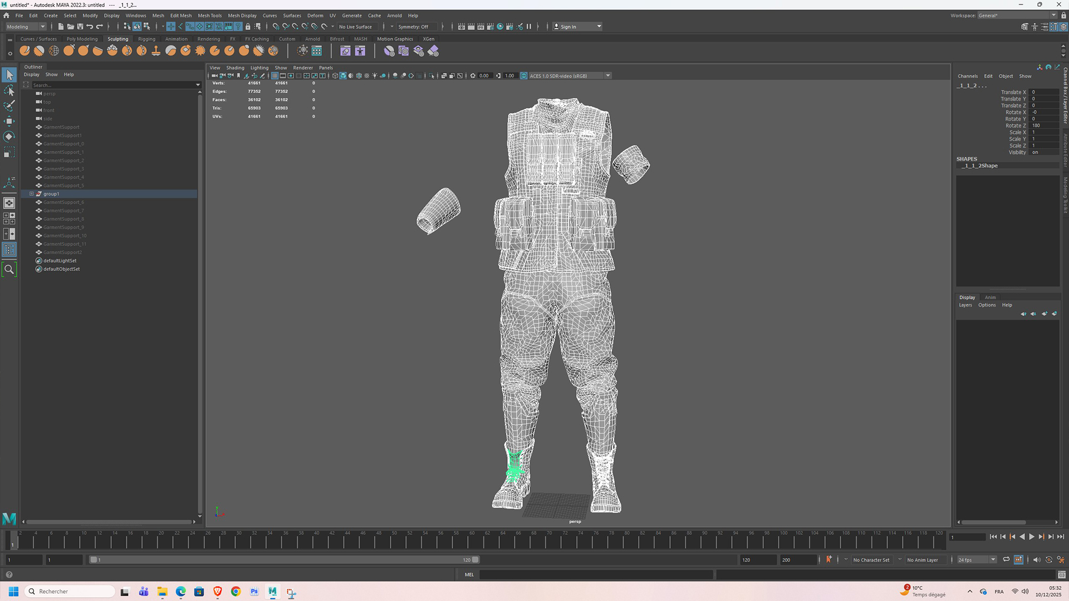Click the Set bookmark icon in range bar
The height and width of the screenshot is (601, 1069).
(x=829, y=560)
